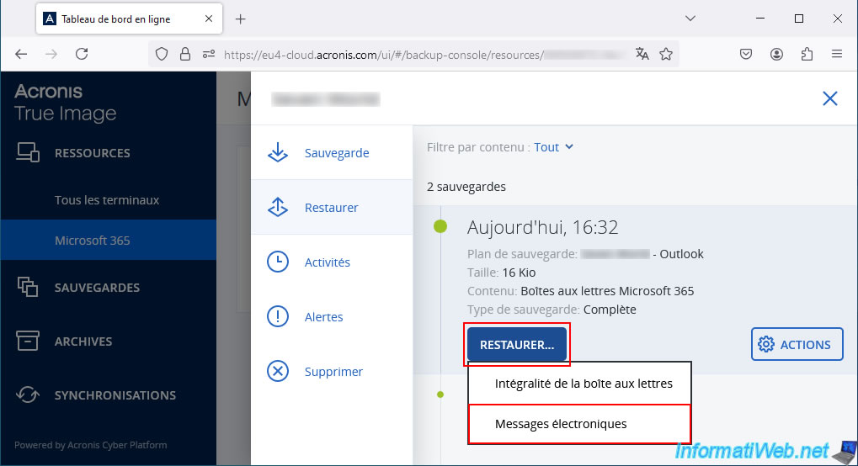Image resolution: width=858 pixels, height=466 pixels.
Task: Choose Supprimer in the panel
Action: point(332,372)
